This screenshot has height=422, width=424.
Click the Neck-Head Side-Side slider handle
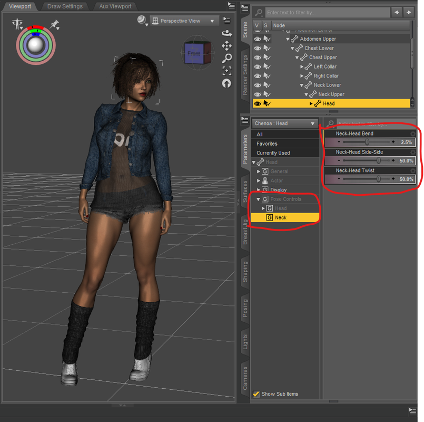[x=379, y=160]
